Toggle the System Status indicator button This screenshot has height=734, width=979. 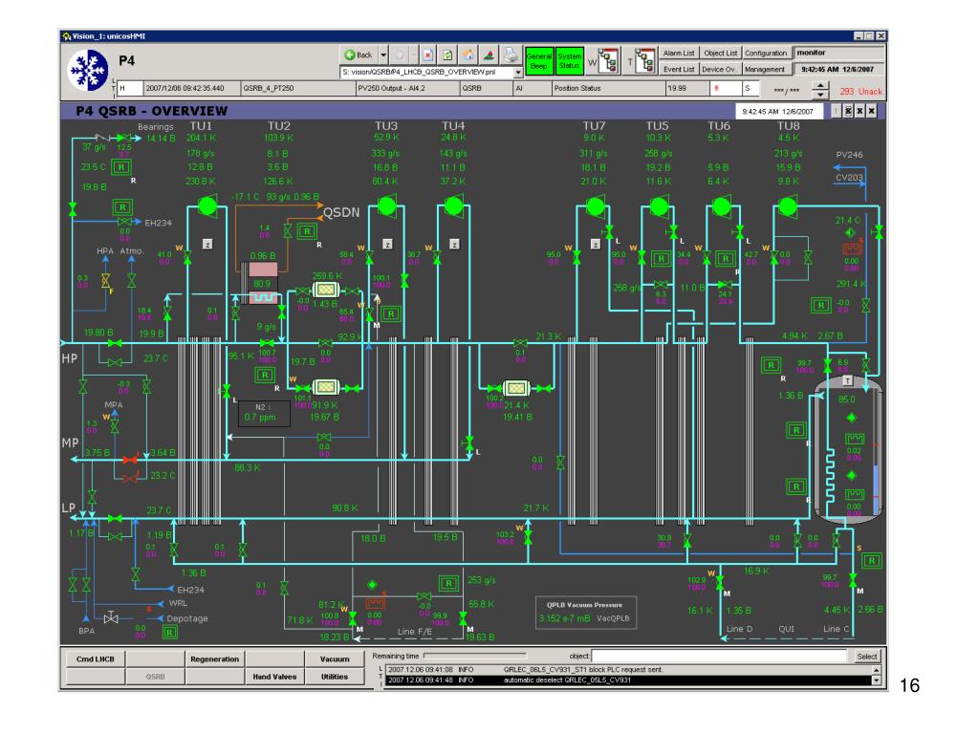pyautogui.click(x=569, y=61)
